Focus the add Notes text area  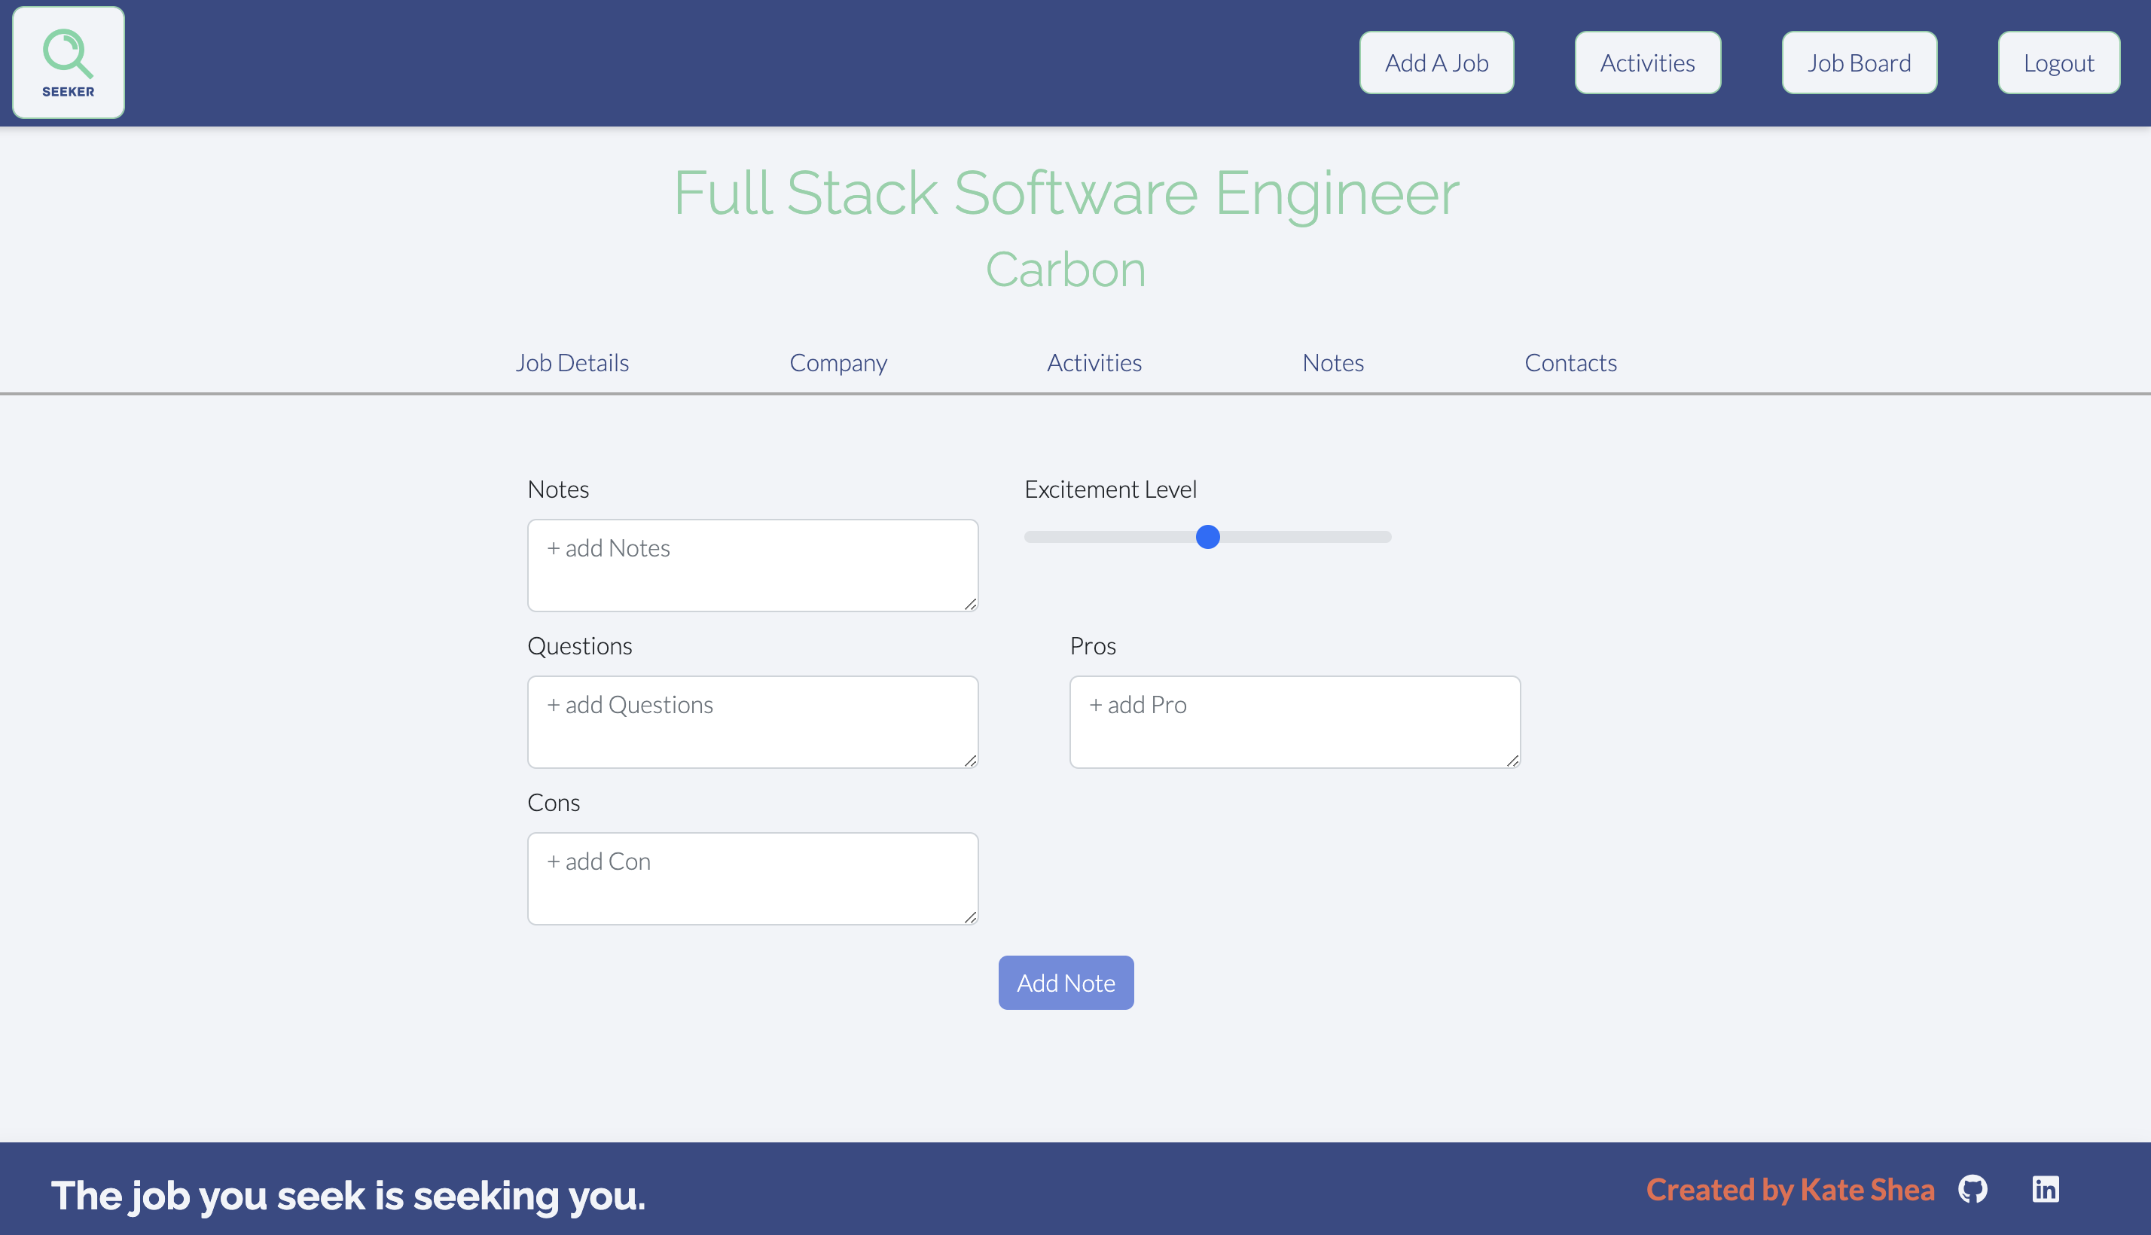pos(752,565)
